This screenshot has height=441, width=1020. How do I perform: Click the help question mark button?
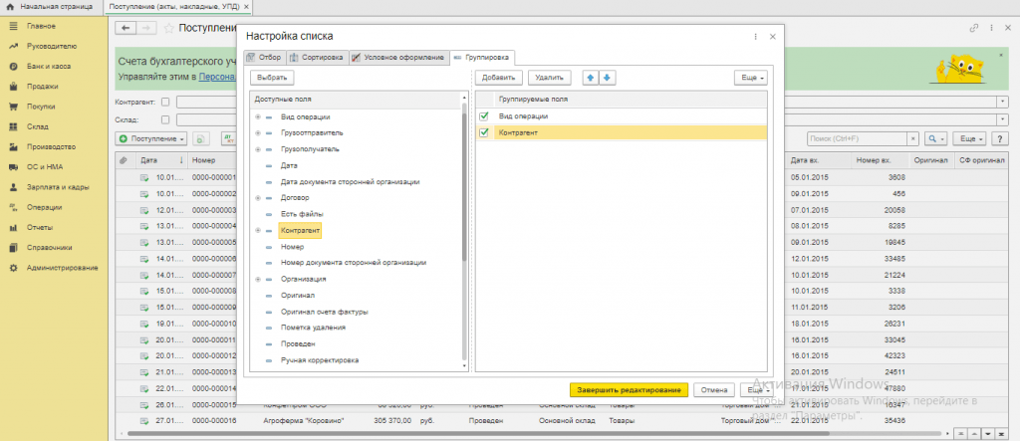1000,138
